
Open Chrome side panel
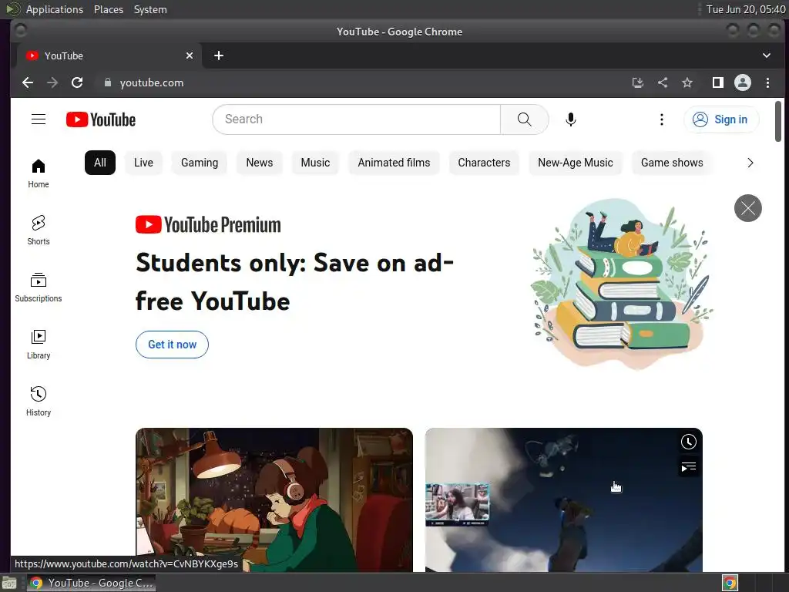[x=718, y=82]
